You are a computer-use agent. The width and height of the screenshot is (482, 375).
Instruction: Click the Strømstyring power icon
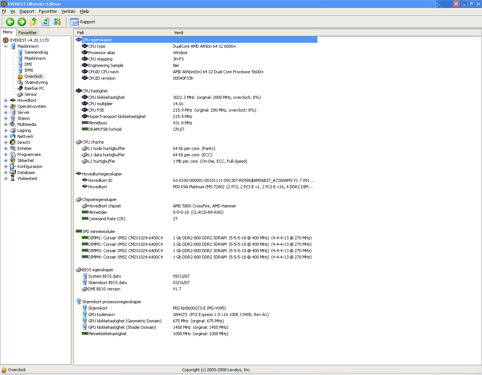20,82
